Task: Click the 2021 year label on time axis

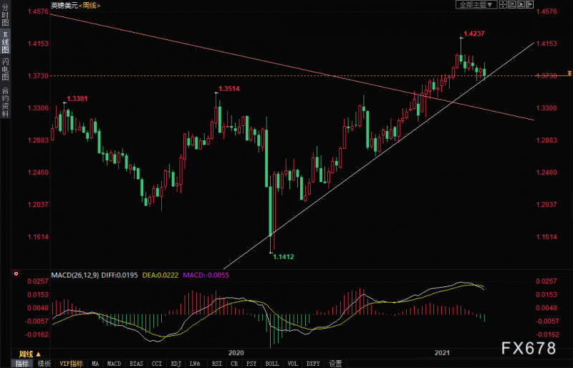Action: (x=442, y=353)
